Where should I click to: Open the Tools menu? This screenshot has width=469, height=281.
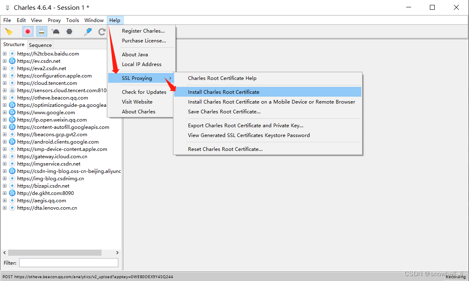72,20
